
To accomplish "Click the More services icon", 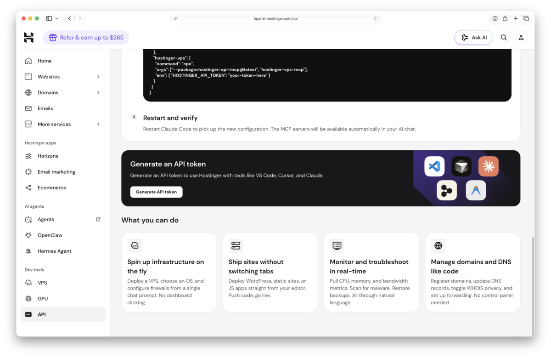I will [28, 124].
